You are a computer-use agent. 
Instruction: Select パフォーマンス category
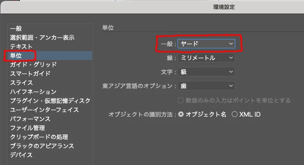coord(30,119)
